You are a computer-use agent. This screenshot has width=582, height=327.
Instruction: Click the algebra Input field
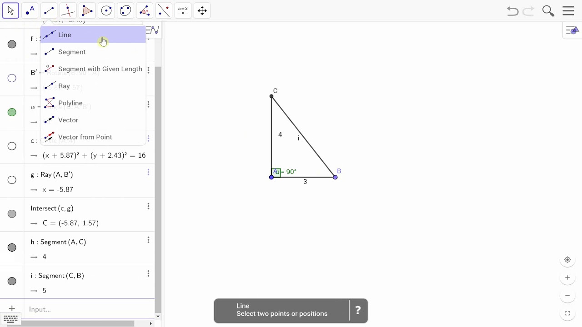pos(89,309)
